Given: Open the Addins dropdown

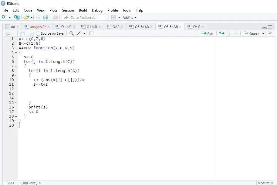Looking at the screenshot, I should tap(130, 18).
